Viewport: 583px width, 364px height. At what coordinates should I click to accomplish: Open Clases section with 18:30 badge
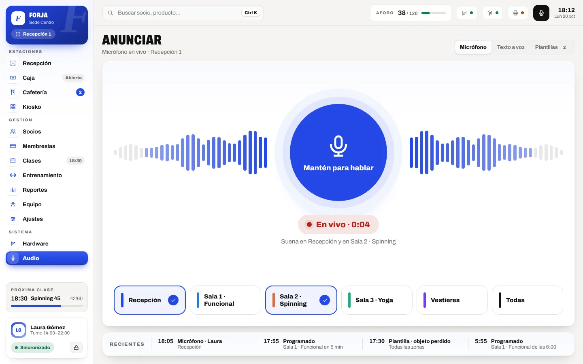coord(47,161)
